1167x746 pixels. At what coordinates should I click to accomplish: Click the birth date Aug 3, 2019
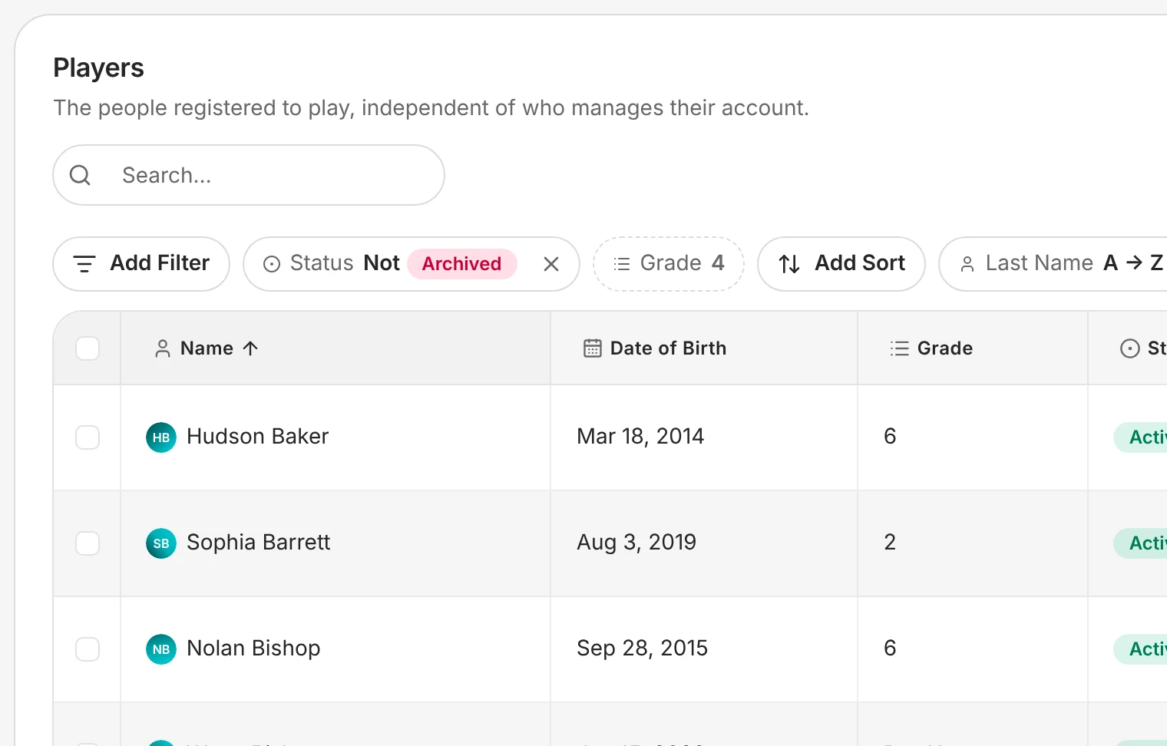(x=636, y=543)
